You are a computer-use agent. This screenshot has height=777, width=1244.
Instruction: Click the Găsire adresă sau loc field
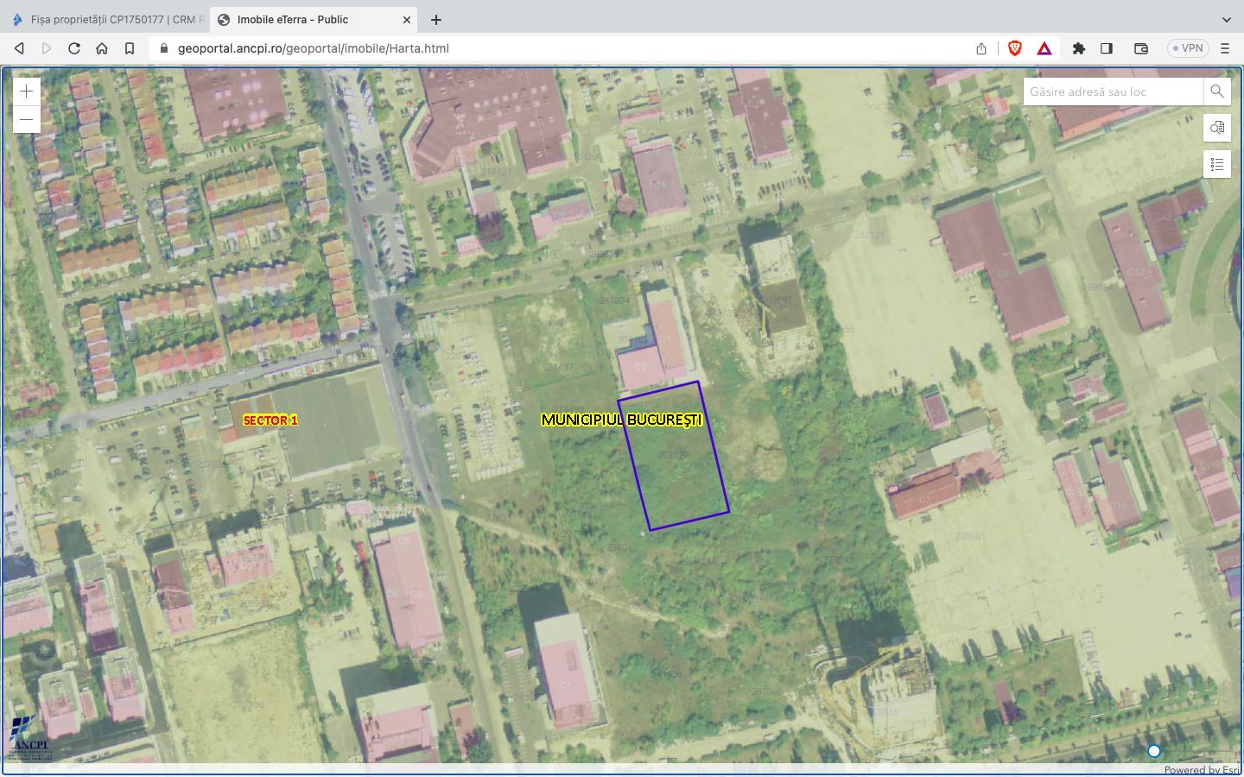1113,92
